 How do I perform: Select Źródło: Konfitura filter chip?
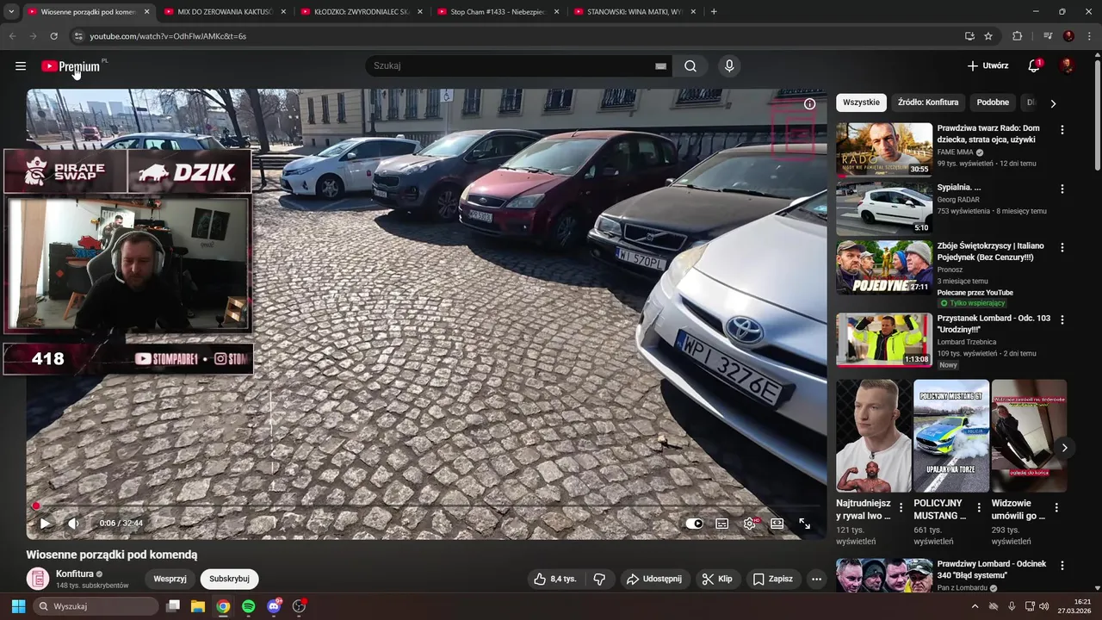tap(928, 102)
